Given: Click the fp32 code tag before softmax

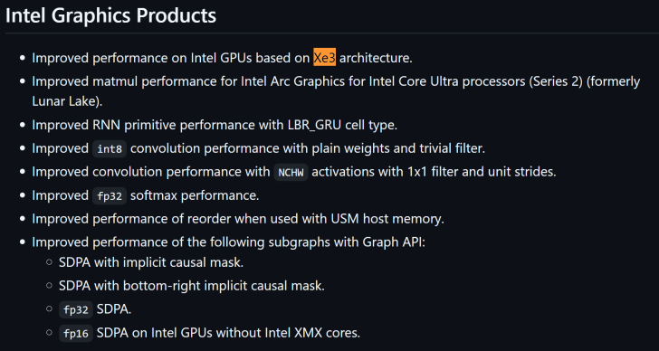Looking at the screenshot, I should point(110,195).
